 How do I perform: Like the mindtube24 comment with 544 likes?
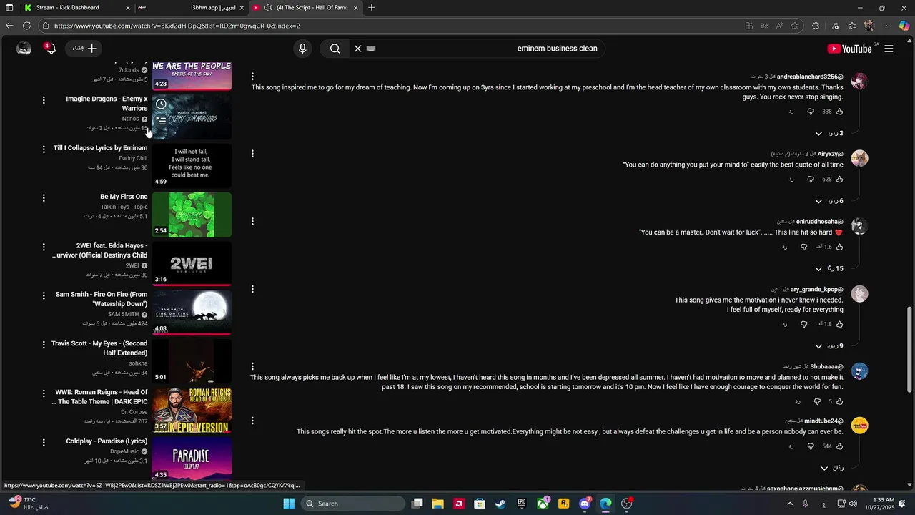click(839, 446)
